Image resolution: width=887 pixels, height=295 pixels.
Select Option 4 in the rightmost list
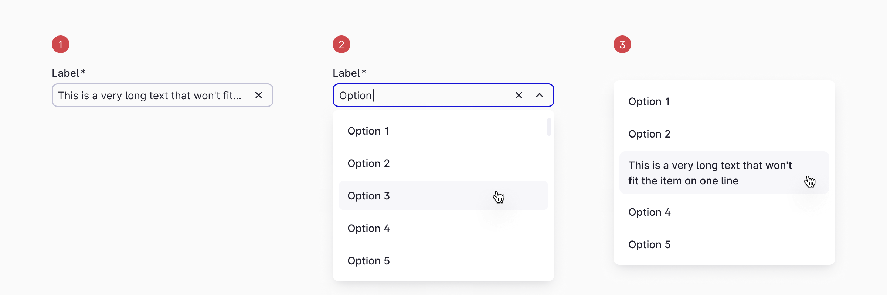coord(649,212)
